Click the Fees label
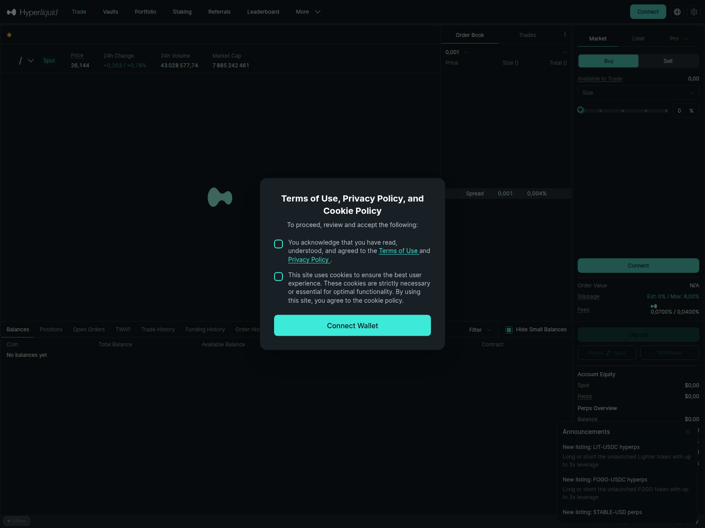 (583, 310)
